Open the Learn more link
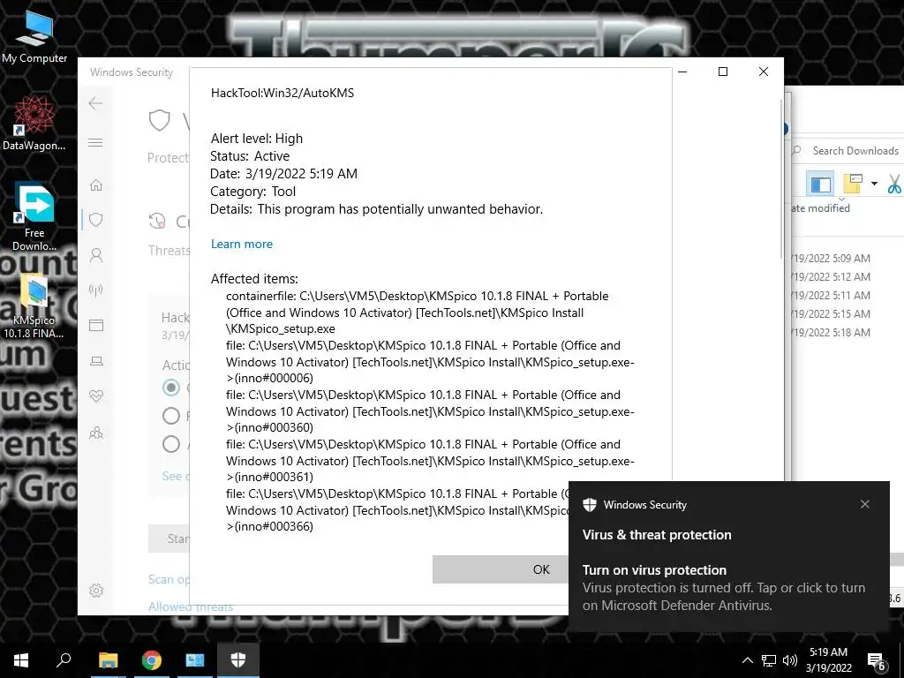This screenshot has height=678, width=904. (x=242, y=244)
